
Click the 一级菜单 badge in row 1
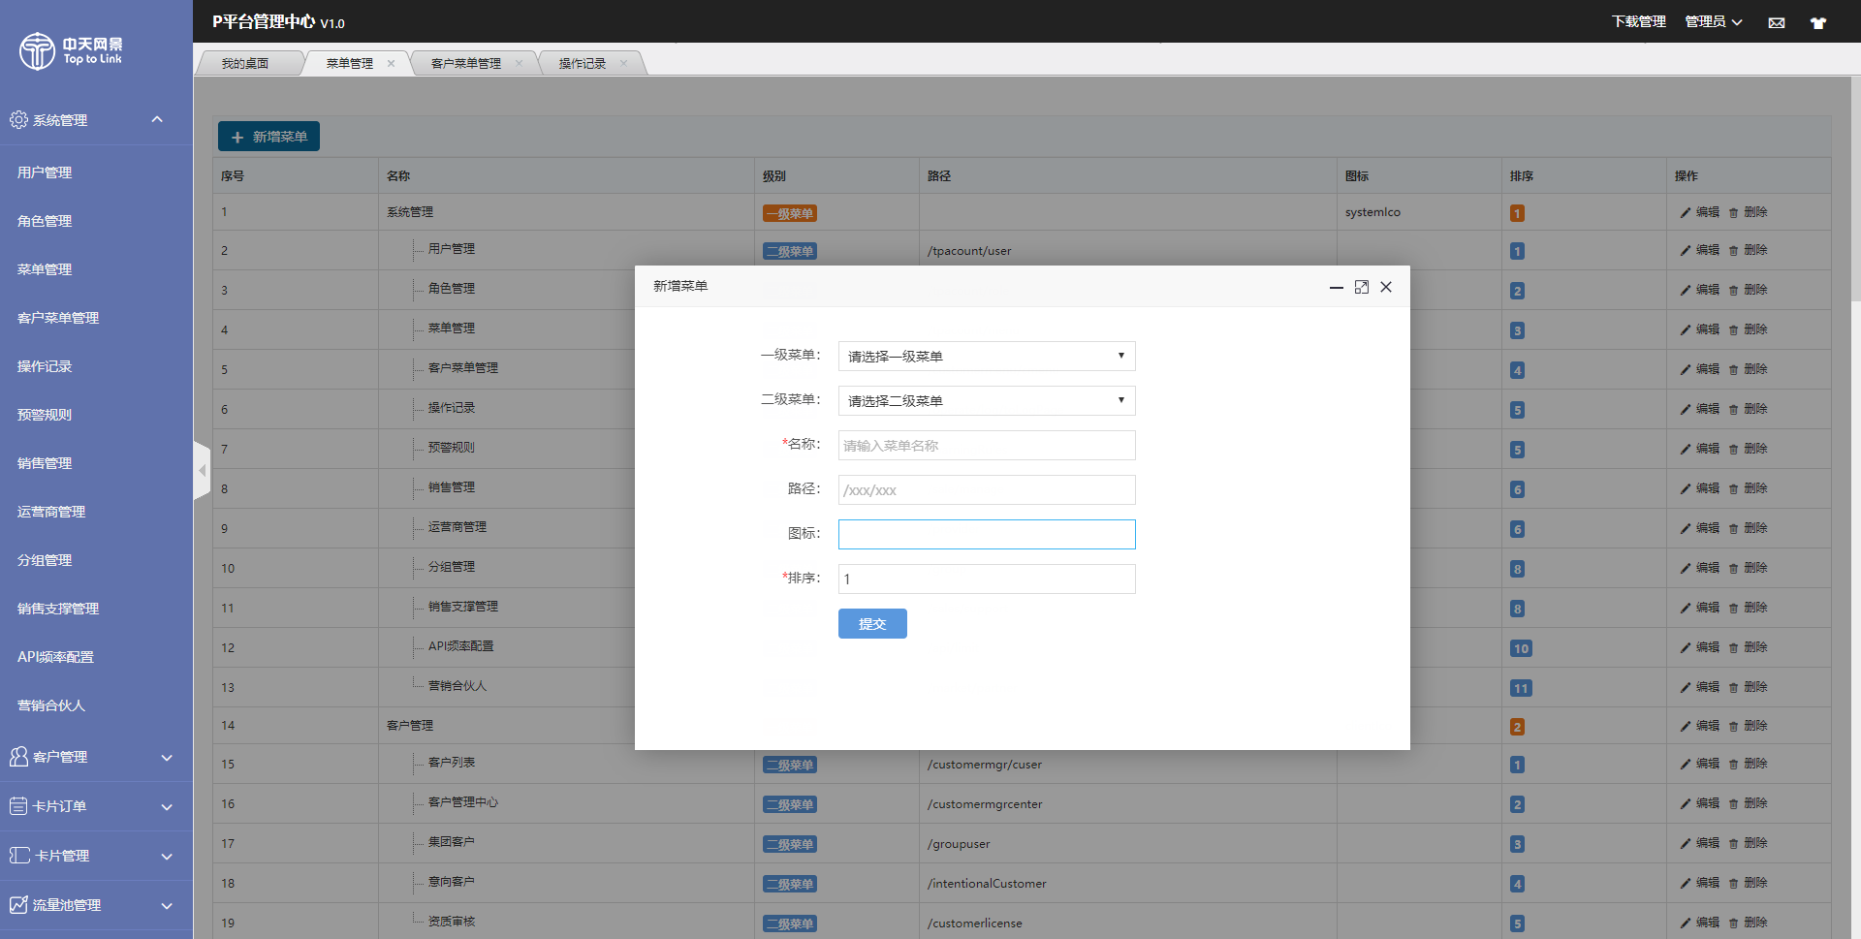(790, 213)
